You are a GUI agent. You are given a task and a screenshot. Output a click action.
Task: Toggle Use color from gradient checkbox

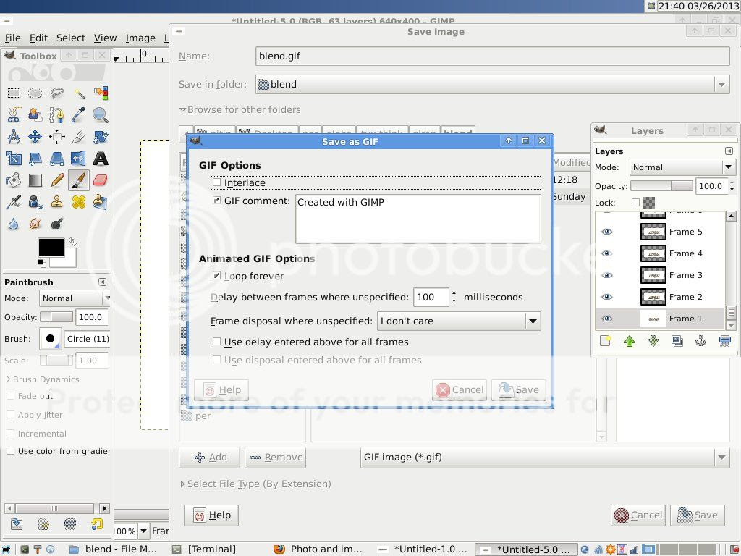coord(10,451)
